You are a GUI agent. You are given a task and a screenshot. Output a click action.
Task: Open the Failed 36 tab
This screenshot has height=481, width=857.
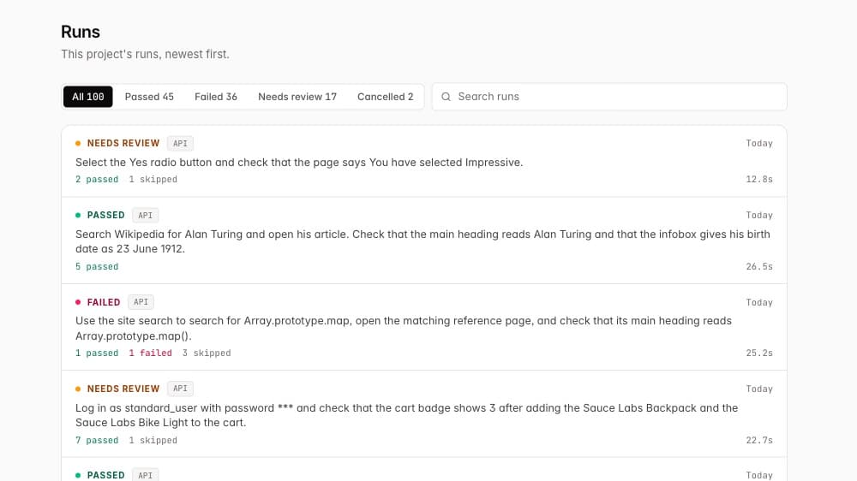coord(216,97)
